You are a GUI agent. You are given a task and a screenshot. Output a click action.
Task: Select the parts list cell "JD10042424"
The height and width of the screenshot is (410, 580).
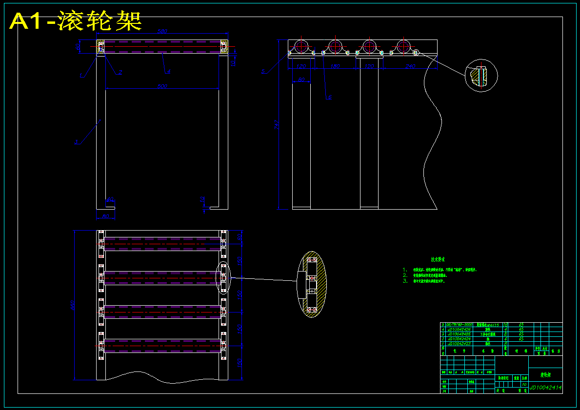click(x=459, y=339)
